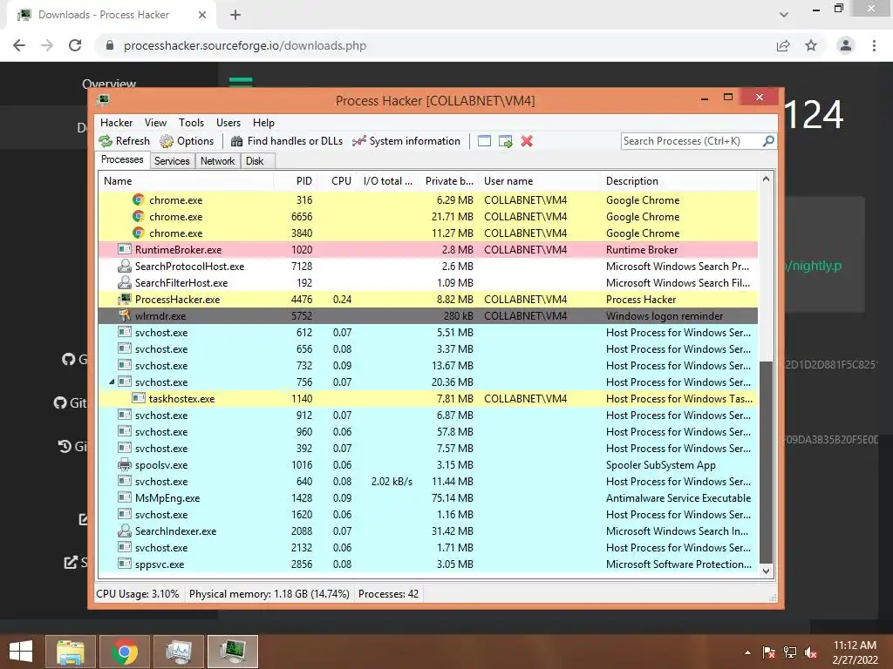The image size is (893, 669).
Task: Click the RuntimeBroker.exe icon
Action: pyautogui.click(x=124, y=249)
